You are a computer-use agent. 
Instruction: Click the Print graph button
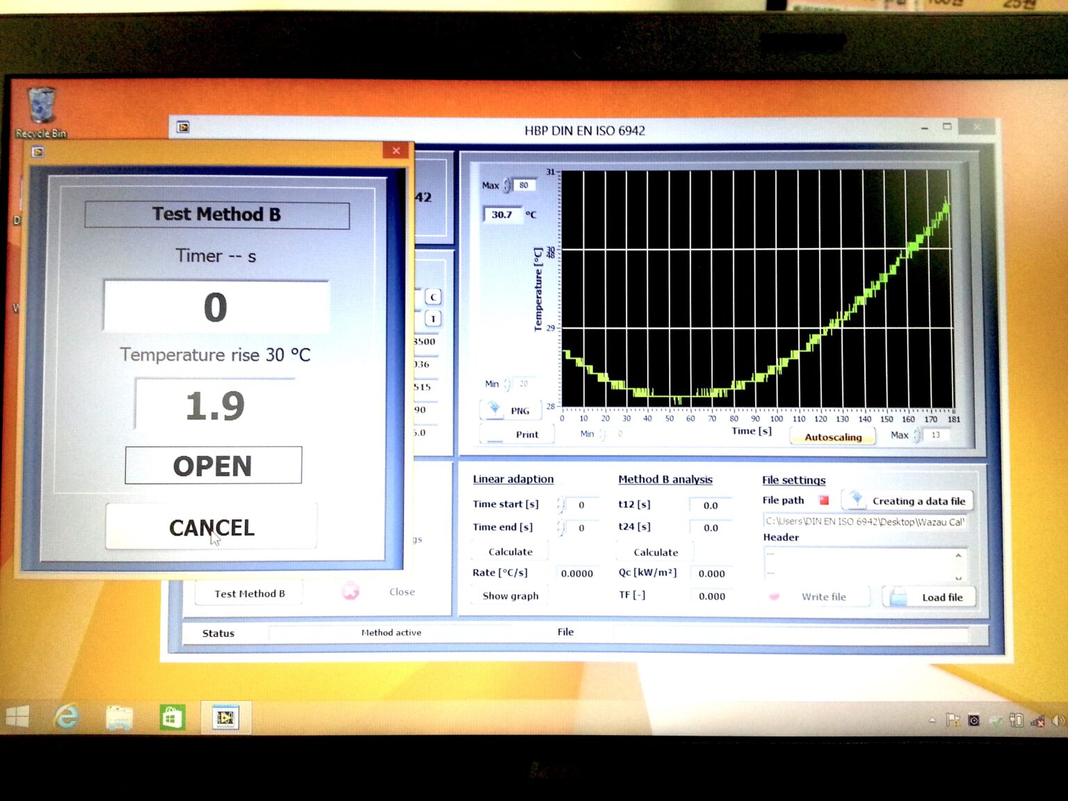click(518, 435)
